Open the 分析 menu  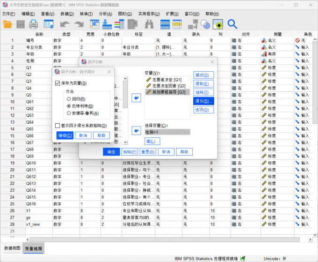pyautogui.click(x=106, y=14)
